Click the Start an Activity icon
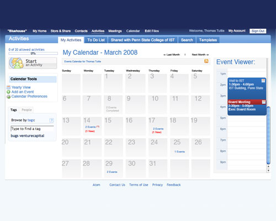276x221 pixels. [17, 63]
